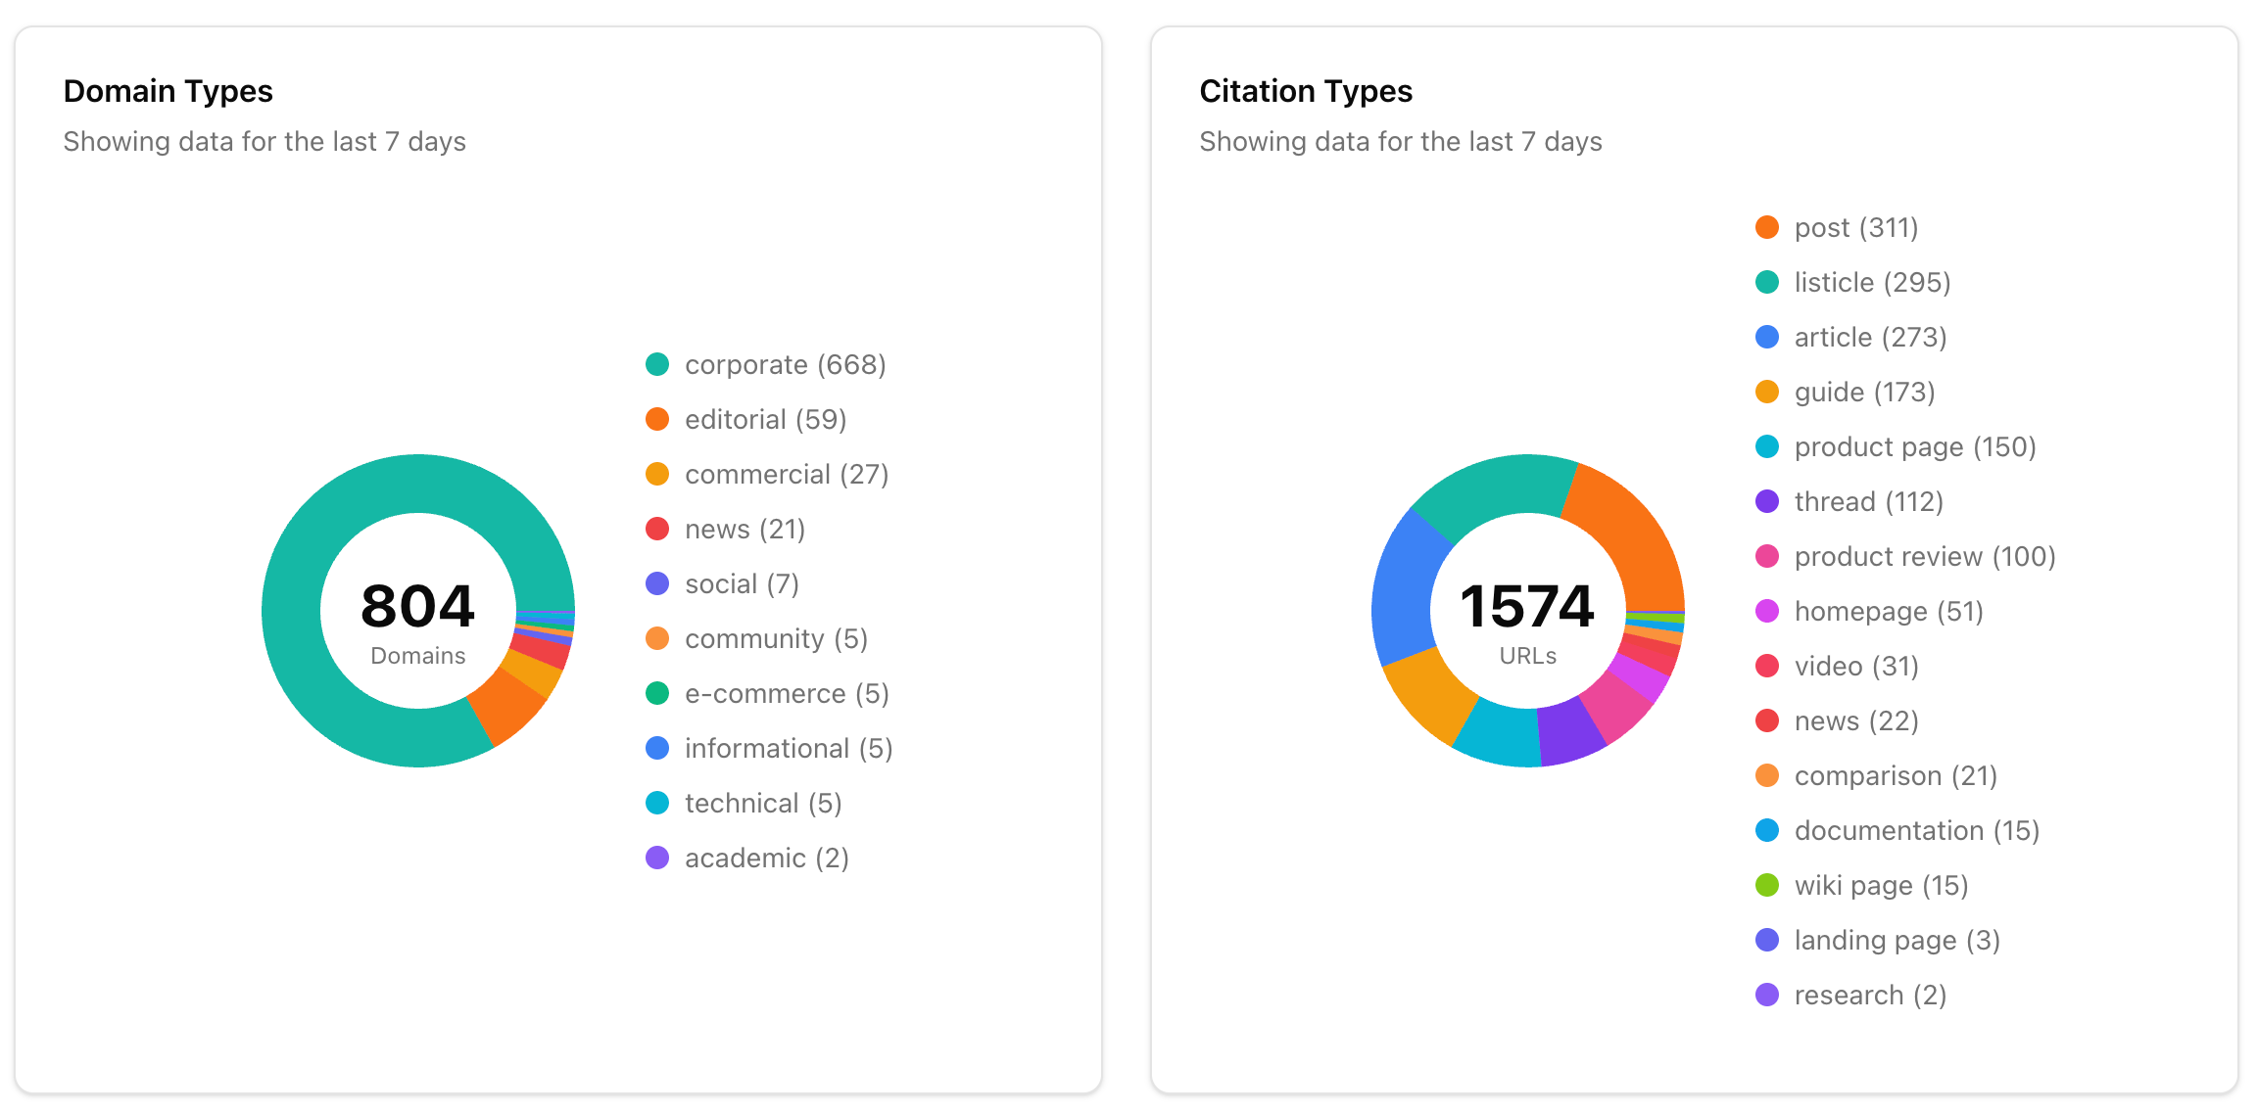Click the comparison (21) legend label
This screenshot has width=2257, height=1114.
click(1896, 776)
